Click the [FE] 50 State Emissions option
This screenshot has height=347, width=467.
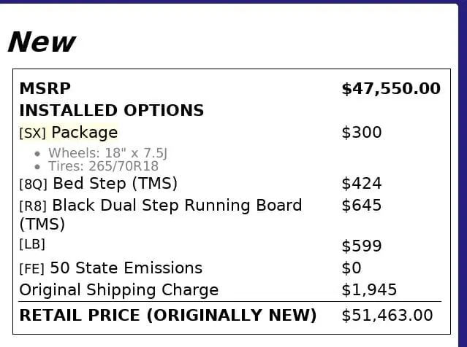(111, 268)
